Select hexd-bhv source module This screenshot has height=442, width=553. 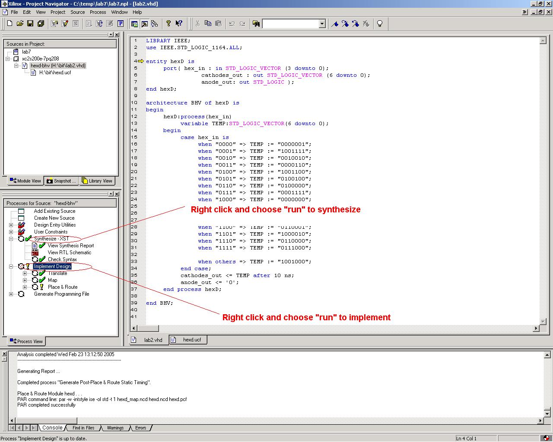[58, 66]
